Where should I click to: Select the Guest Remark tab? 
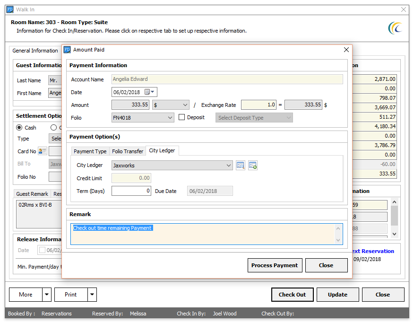pyautogui.click(x=32, y=194)
